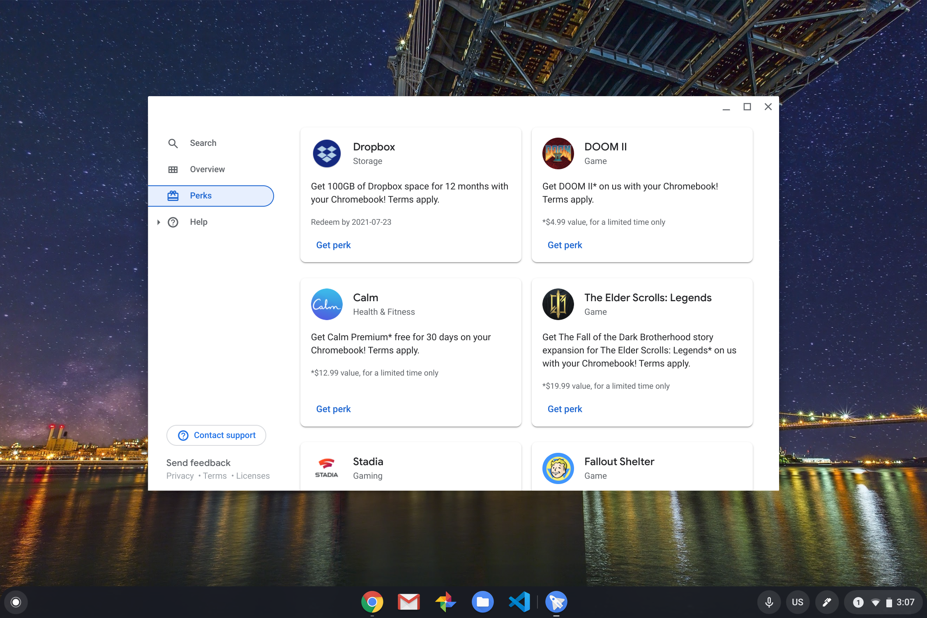The image size is (927, 618).
Task: Click Get perk for Dropbox storage
Action: coord(333,245)
